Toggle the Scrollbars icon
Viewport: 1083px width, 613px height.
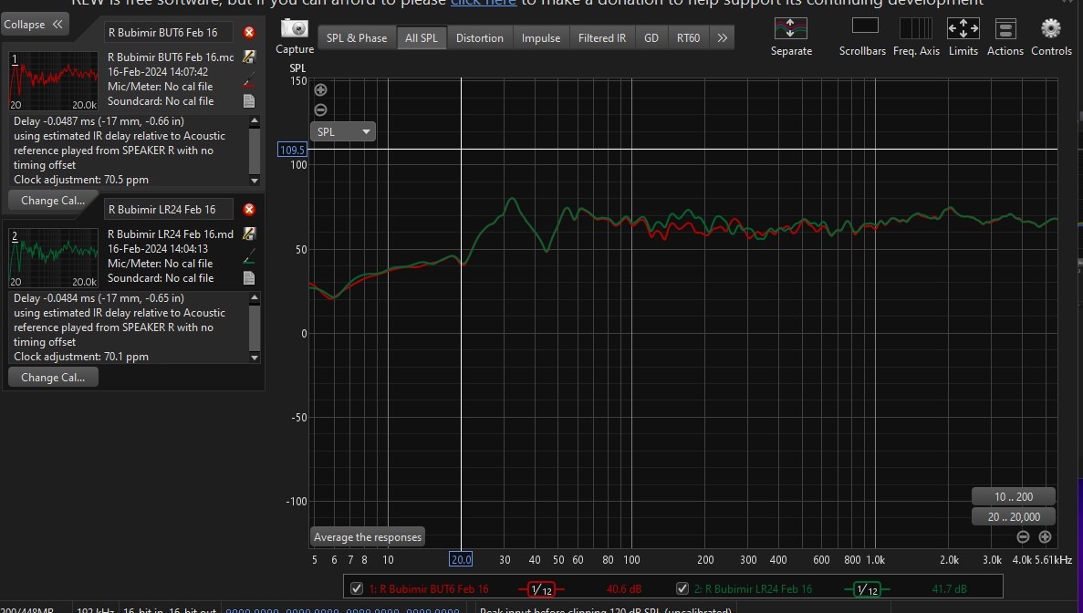point(865,26)
